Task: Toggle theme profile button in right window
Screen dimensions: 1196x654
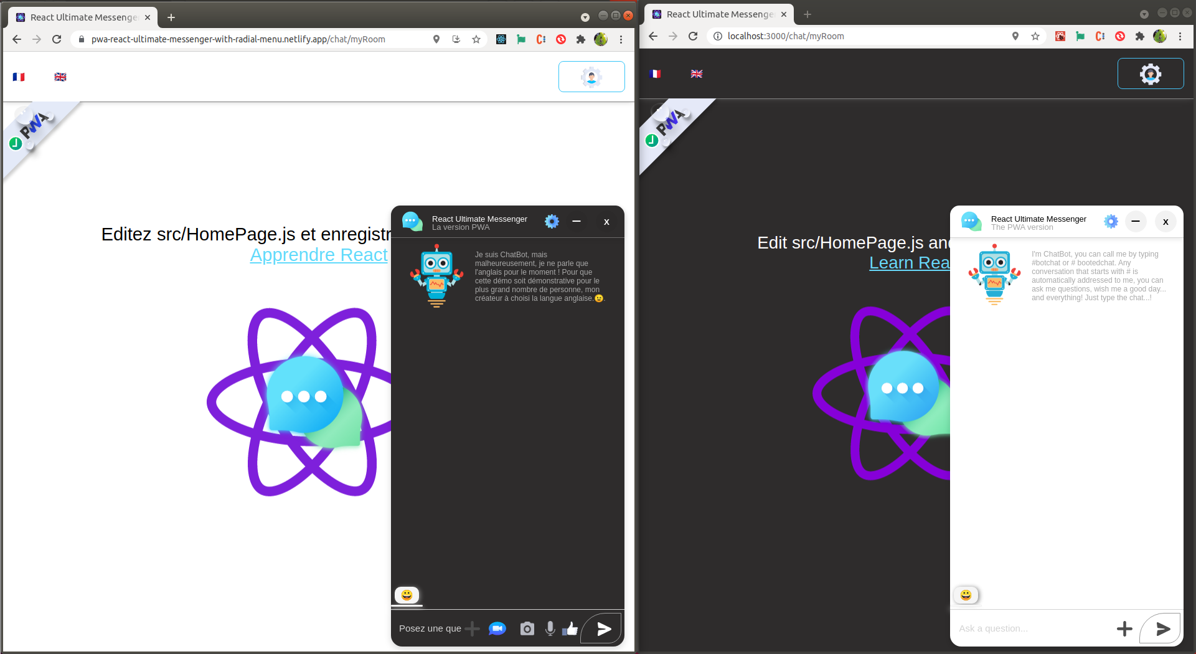Action: (x=1150, y=74)
